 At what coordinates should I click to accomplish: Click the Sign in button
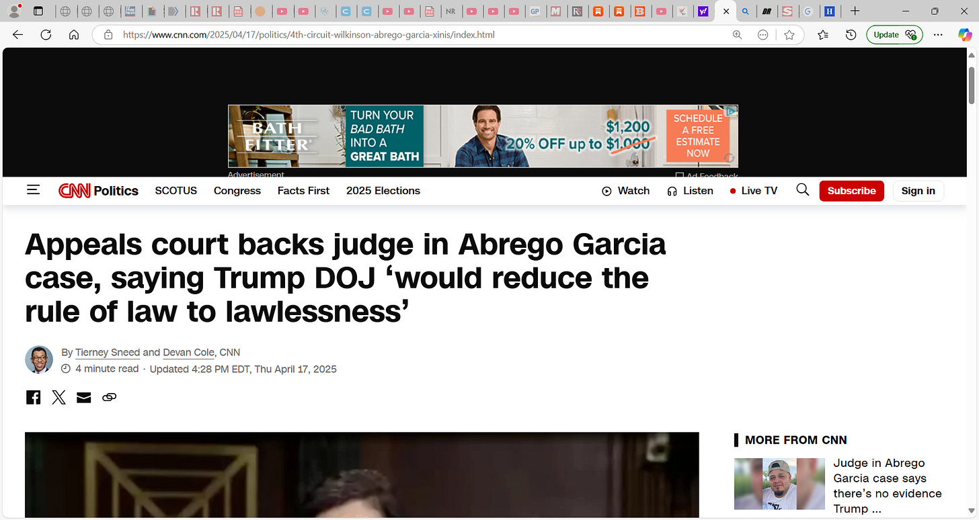tap(918, 191)
